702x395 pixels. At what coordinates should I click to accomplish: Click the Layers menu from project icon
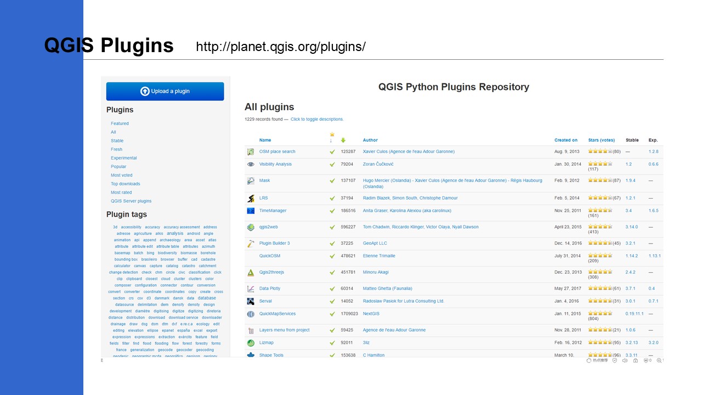[x=251, y=330]
